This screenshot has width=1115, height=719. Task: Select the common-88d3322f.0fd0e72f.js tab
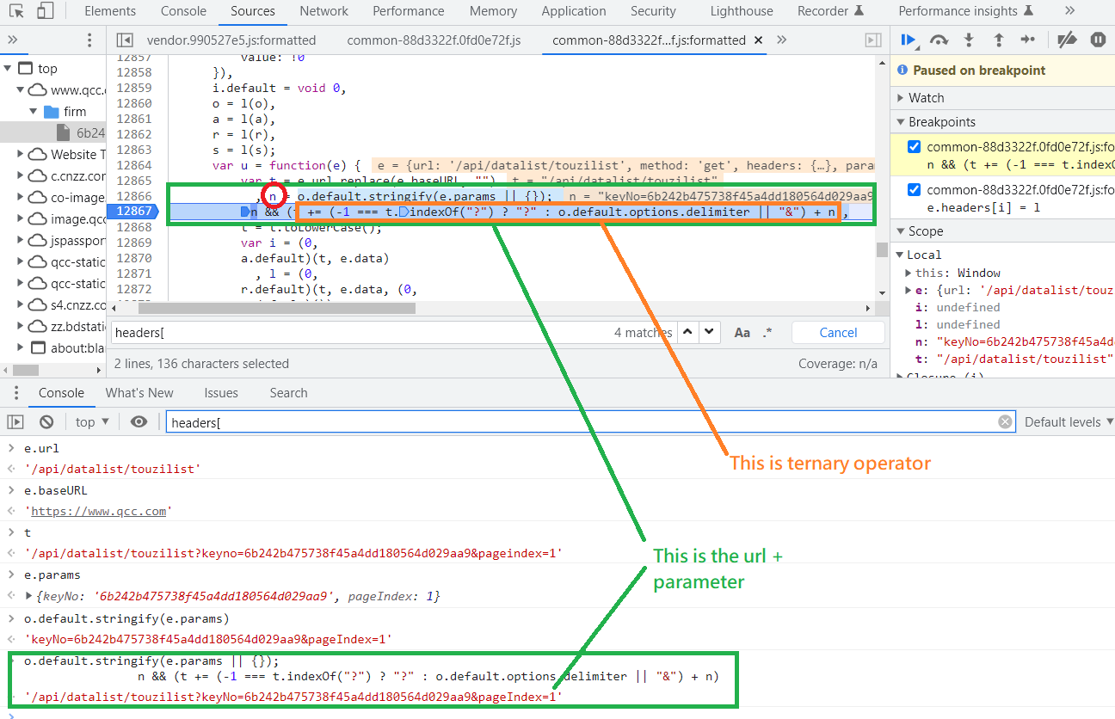pyautogui.click(x=434, y=40)
